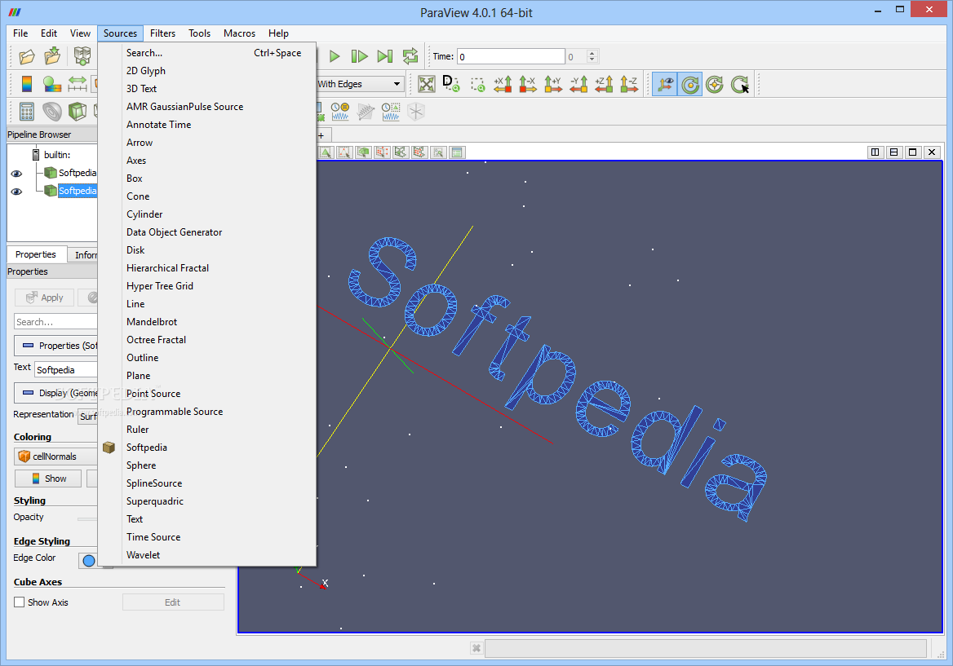Split the render view vertically

894,152
